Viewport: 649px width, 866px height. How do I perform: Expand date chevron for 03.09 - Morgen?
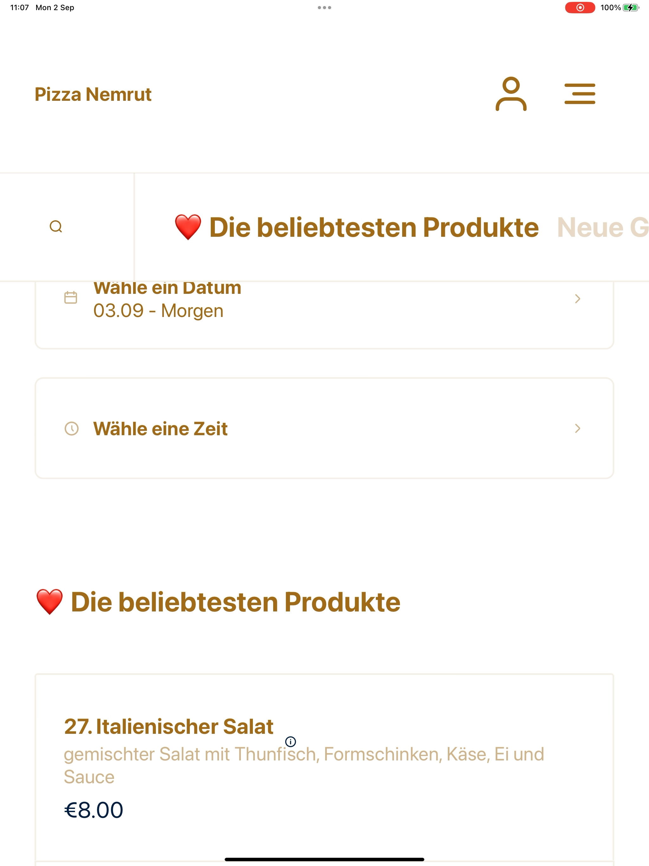pos(577,299)
